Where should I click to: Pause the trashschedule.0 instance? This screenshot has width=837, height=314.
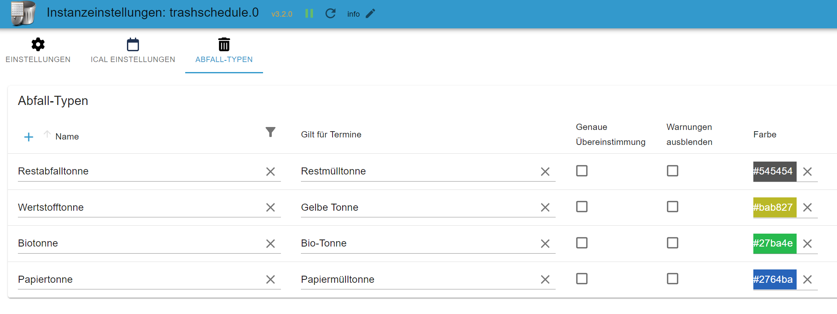point(309,14)
